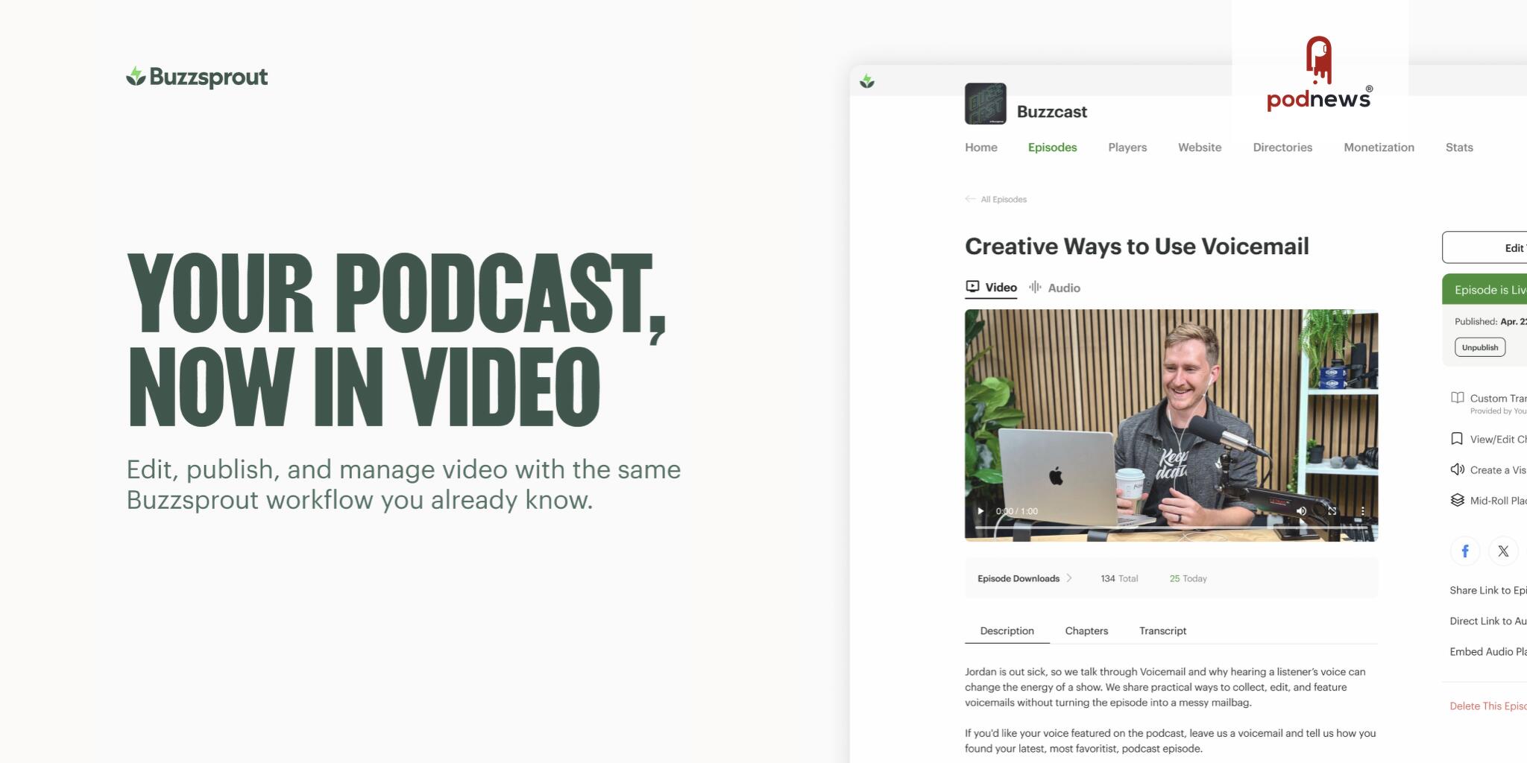
Task: Select the Video view tab
Action: (991, 288)
